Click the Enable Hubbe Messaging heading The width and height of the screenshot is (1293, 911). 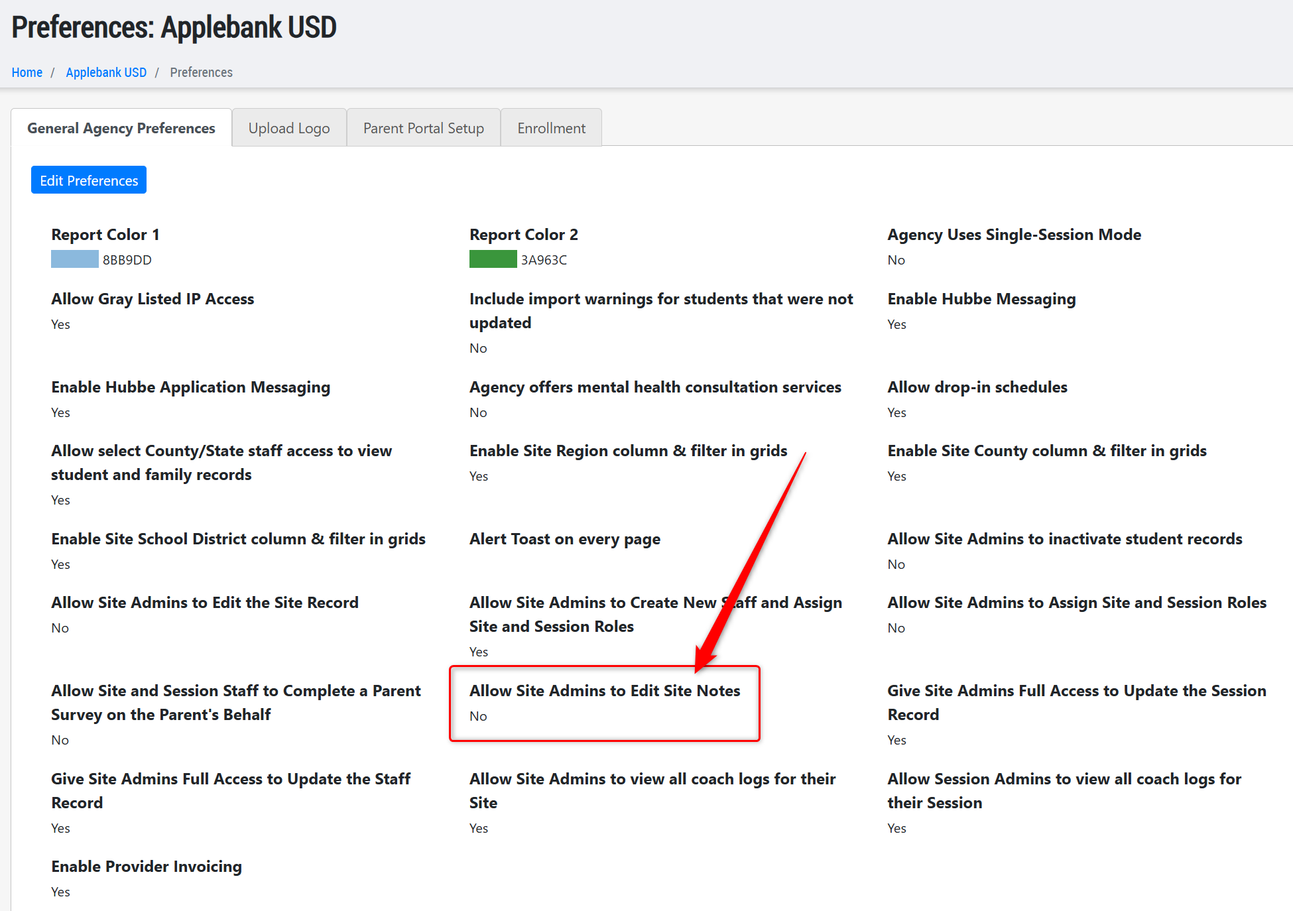[981, 299]
